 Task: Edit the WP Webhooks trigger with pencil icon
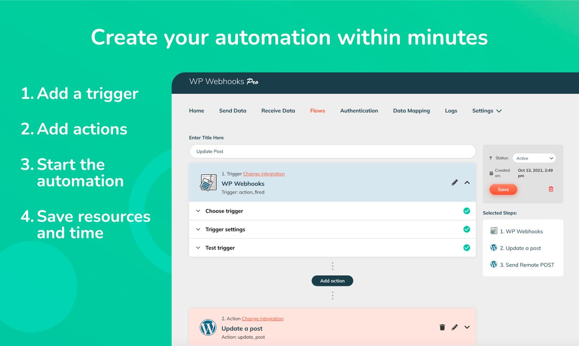pyautogui.click(x=455, y=183)
